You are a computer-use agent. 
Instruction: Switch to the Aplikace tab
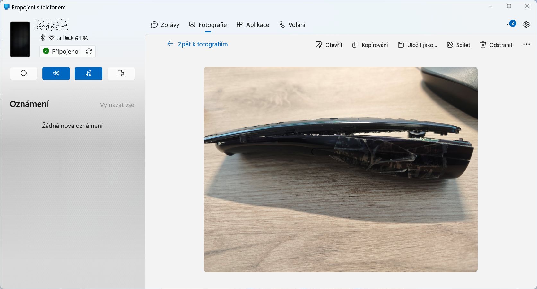253,25
